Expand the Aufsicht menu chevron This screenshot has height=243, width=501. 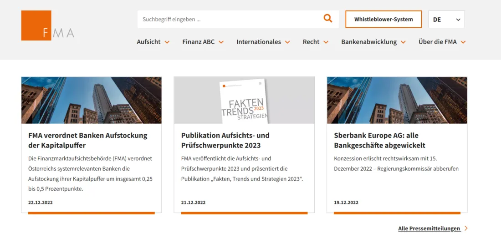point(167,42)
